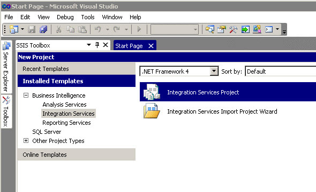Click the Import Project Wizard folder icon

pos(152,111)
